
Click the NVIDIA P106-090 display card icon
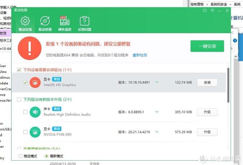tap(35, 132)
